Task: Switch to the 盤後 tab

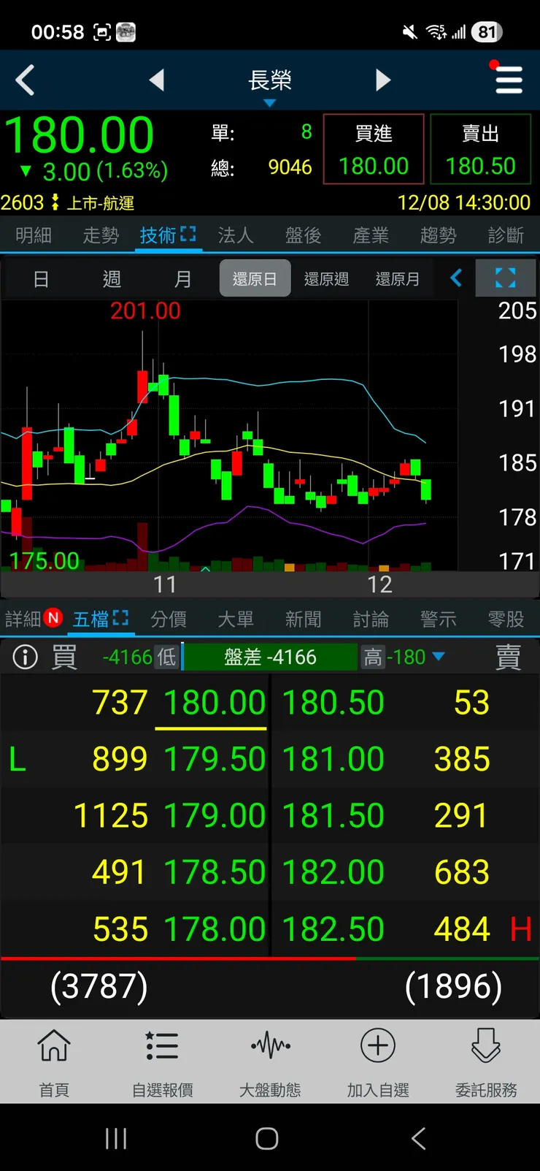Action: pos(304,235)
